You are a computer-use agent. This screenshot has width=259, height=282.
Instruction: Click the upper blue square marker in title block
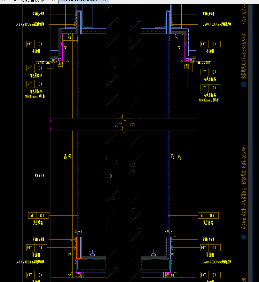244,85
